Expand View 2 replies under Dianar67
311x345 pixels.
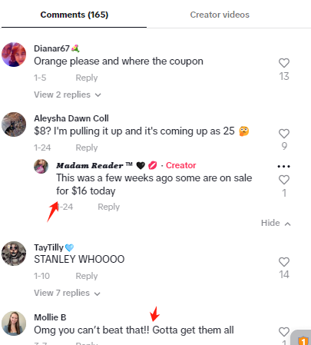point(68,95)
